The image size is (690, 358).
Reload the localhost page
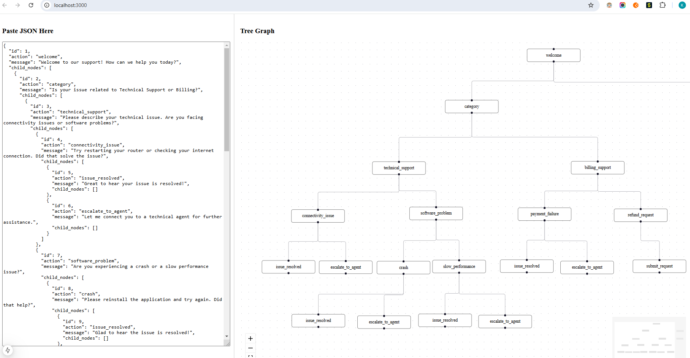click(31, 5)
